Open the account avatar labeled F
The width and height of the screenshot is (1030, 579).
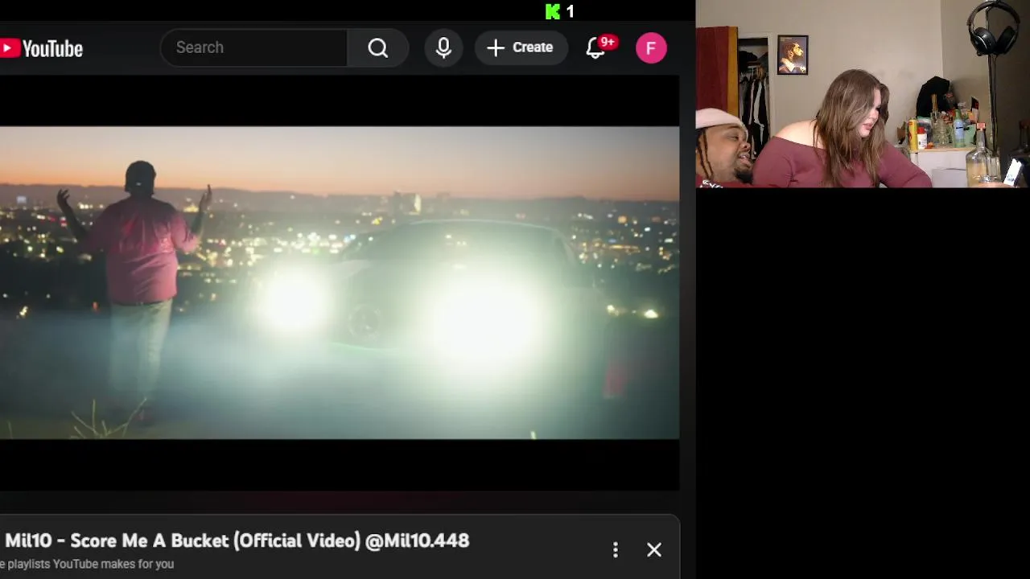(x=651, y=47)
